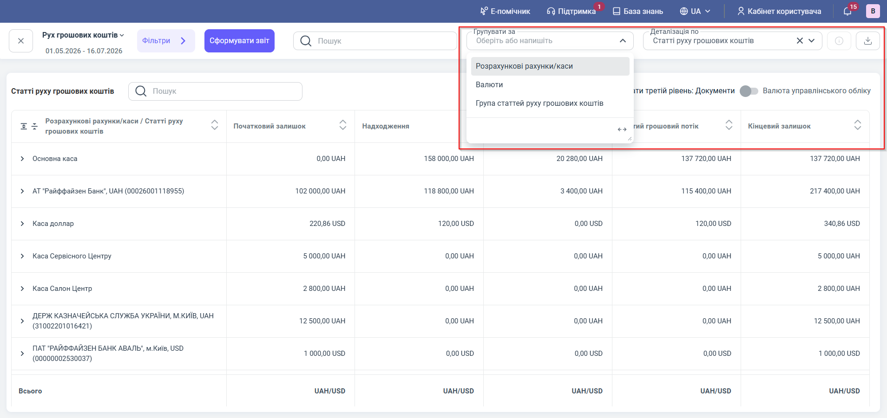Open the Е-помічник assistant
This screenshot has height=418, width=887.
point(505,11)
